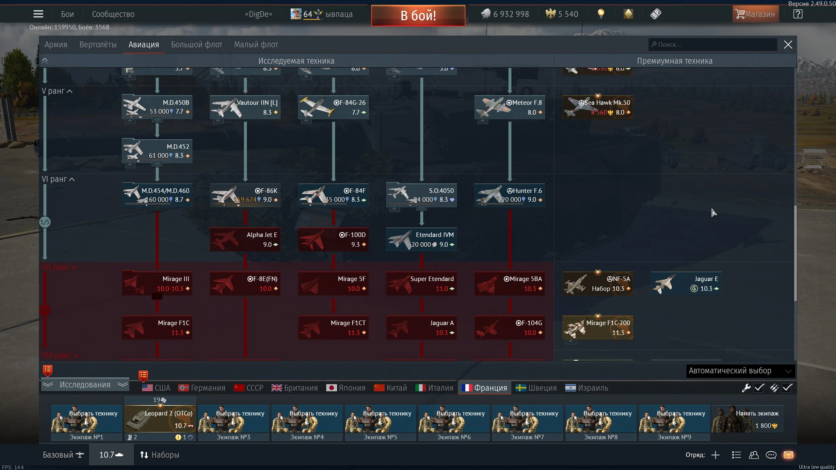Viewport: 836px width, 470px height.
Task: Open the Автоматический выбор dropdown
Action: (x=740, y=371)
